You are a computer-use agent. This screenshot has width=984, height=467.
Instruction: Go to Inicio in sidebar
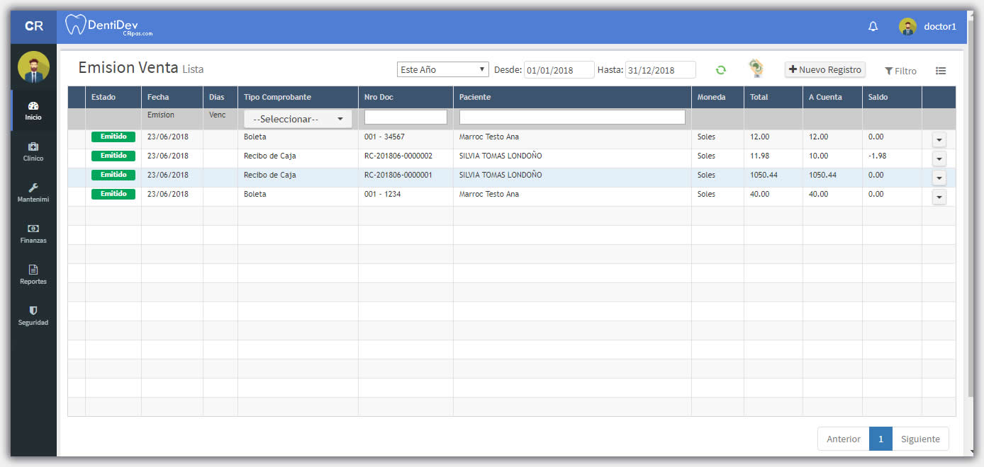(33, 110)
